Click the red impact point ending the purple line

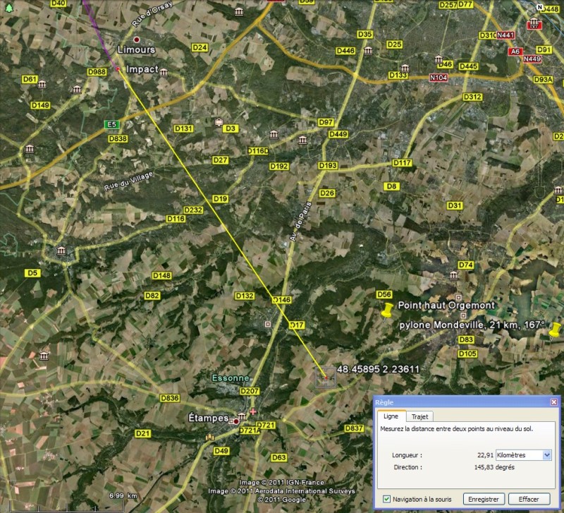point(118,68)
